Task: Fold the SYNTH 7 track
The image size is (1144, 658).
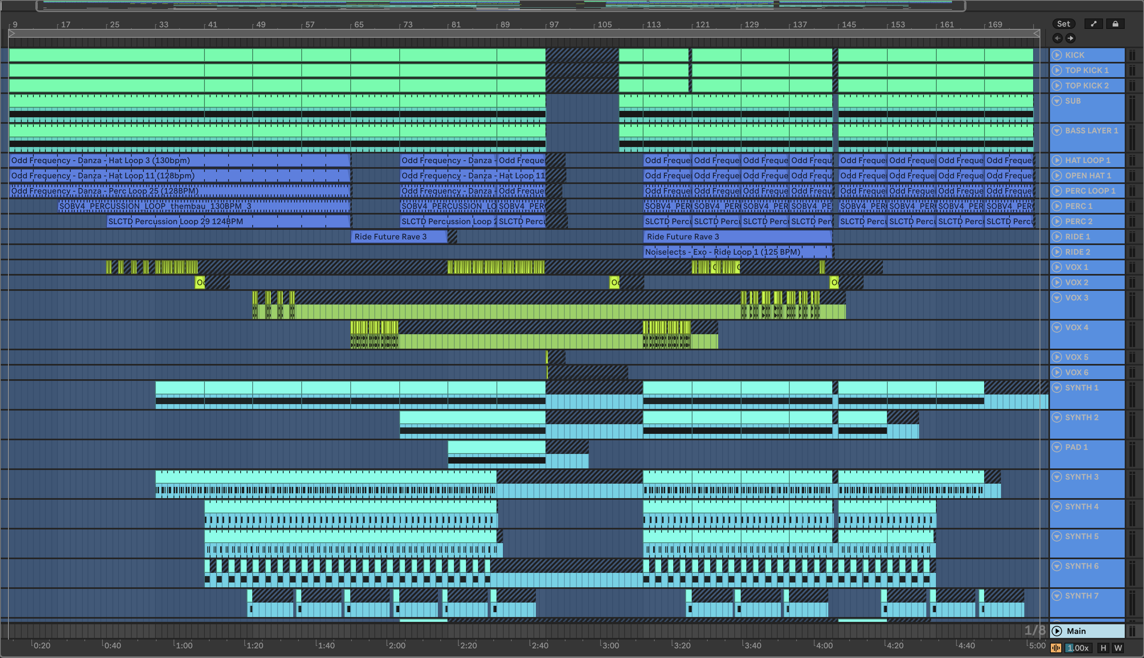Action: (1057, 596)
